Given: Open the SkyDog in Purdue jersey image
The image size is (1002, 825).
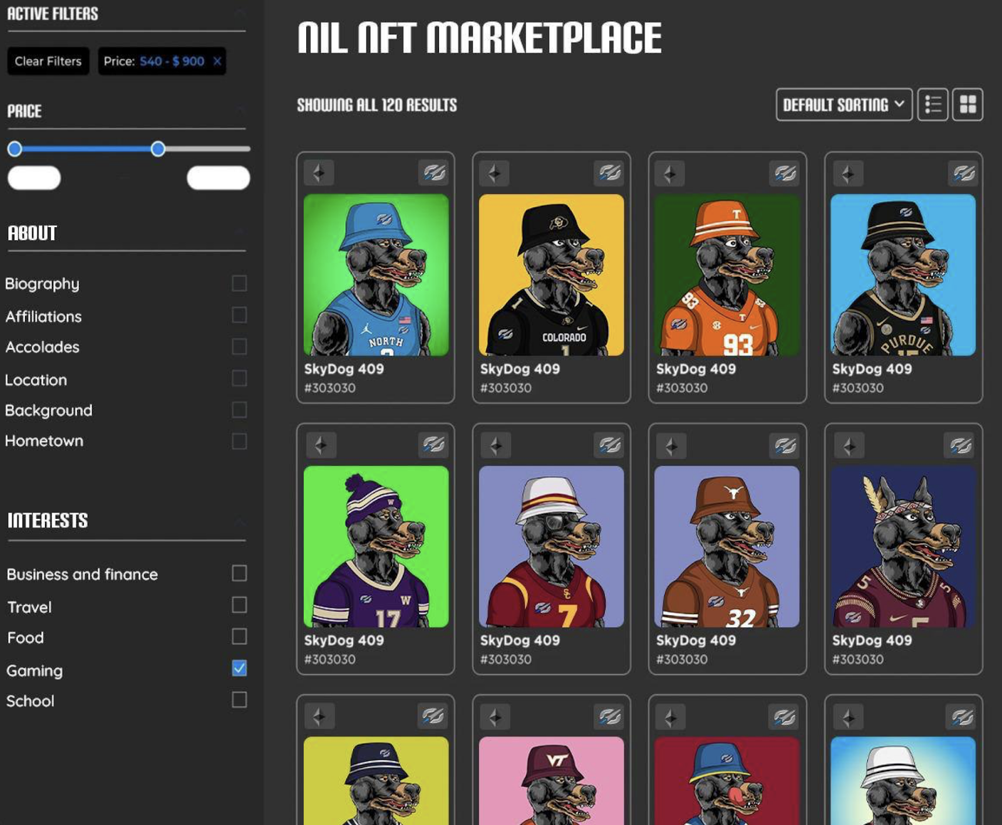Looking at the screenshot, I should click(903, 275).
